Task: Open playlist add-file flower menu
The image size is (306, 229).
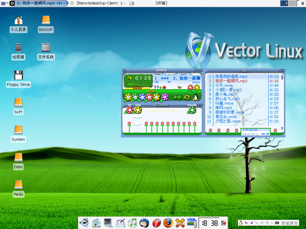Action: click(x=210, y=131)
